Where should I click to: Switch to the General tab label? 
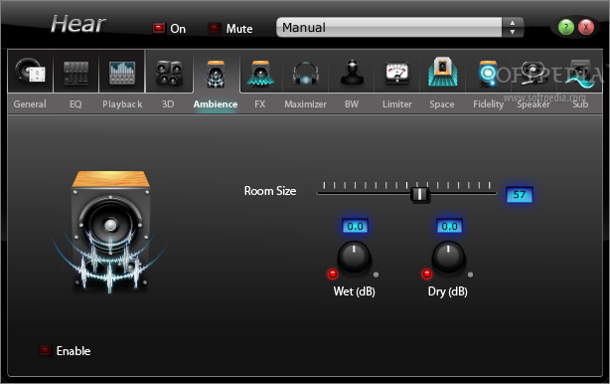[x=30, y=104]
